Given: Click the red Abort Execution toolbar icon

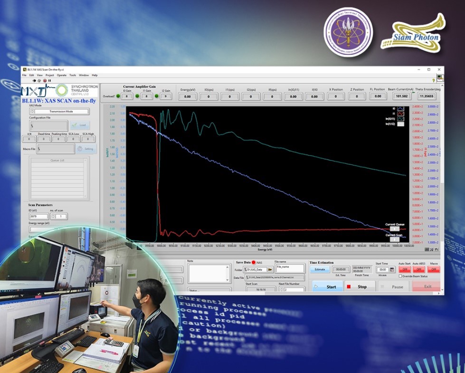Looking at the screenshot, I should 45,80.
